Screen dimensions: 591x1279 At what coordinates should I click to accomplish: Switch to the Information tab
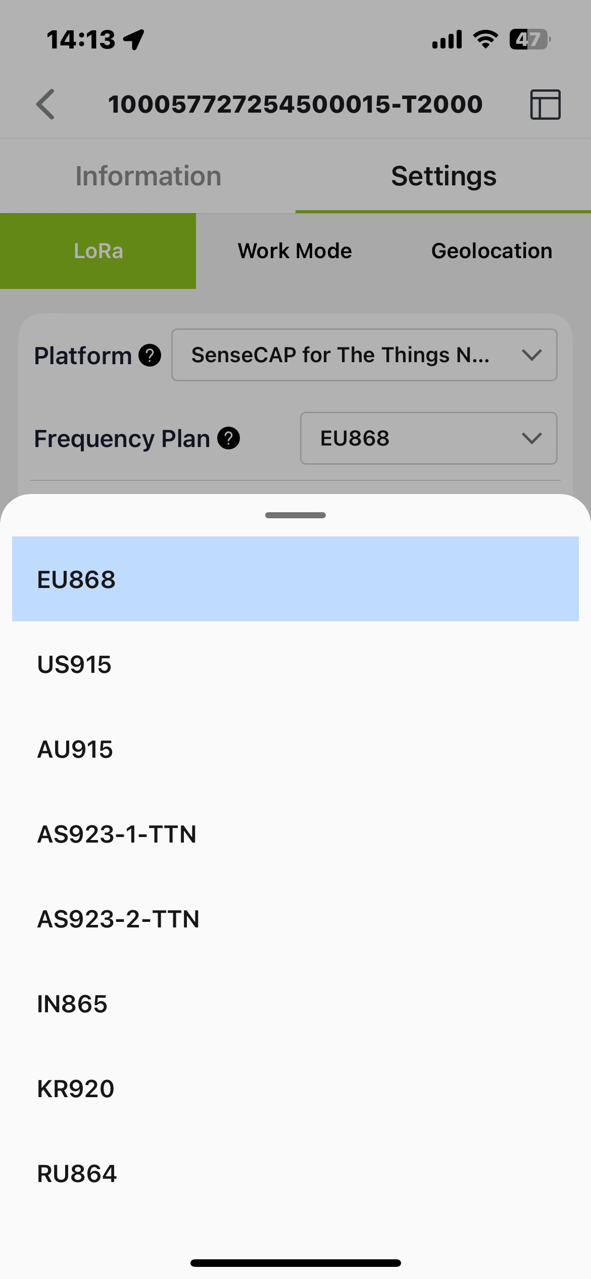(148, 176)
